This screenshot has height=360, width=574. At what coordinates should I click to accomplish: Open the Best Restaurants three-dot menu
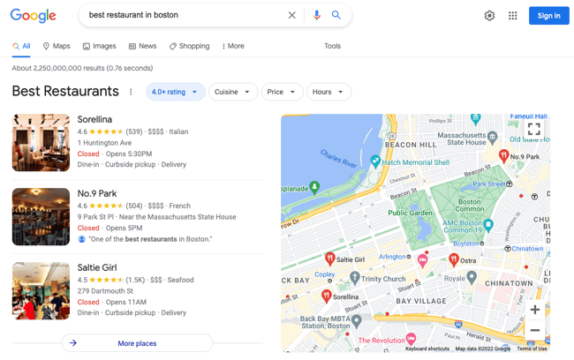tap(131, 92)
